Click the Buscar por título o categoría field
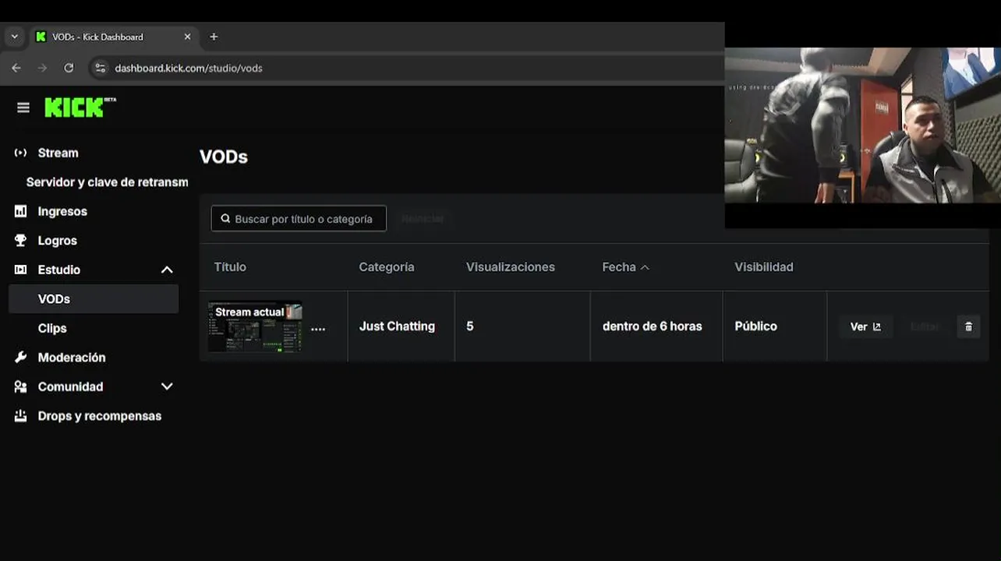1001x561 pixels. point(299,219)
